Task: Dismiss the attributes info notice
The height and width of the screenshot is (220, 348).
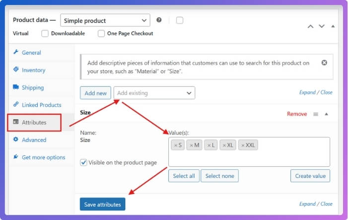Action: pyautogui.click(x=324, y=63)
